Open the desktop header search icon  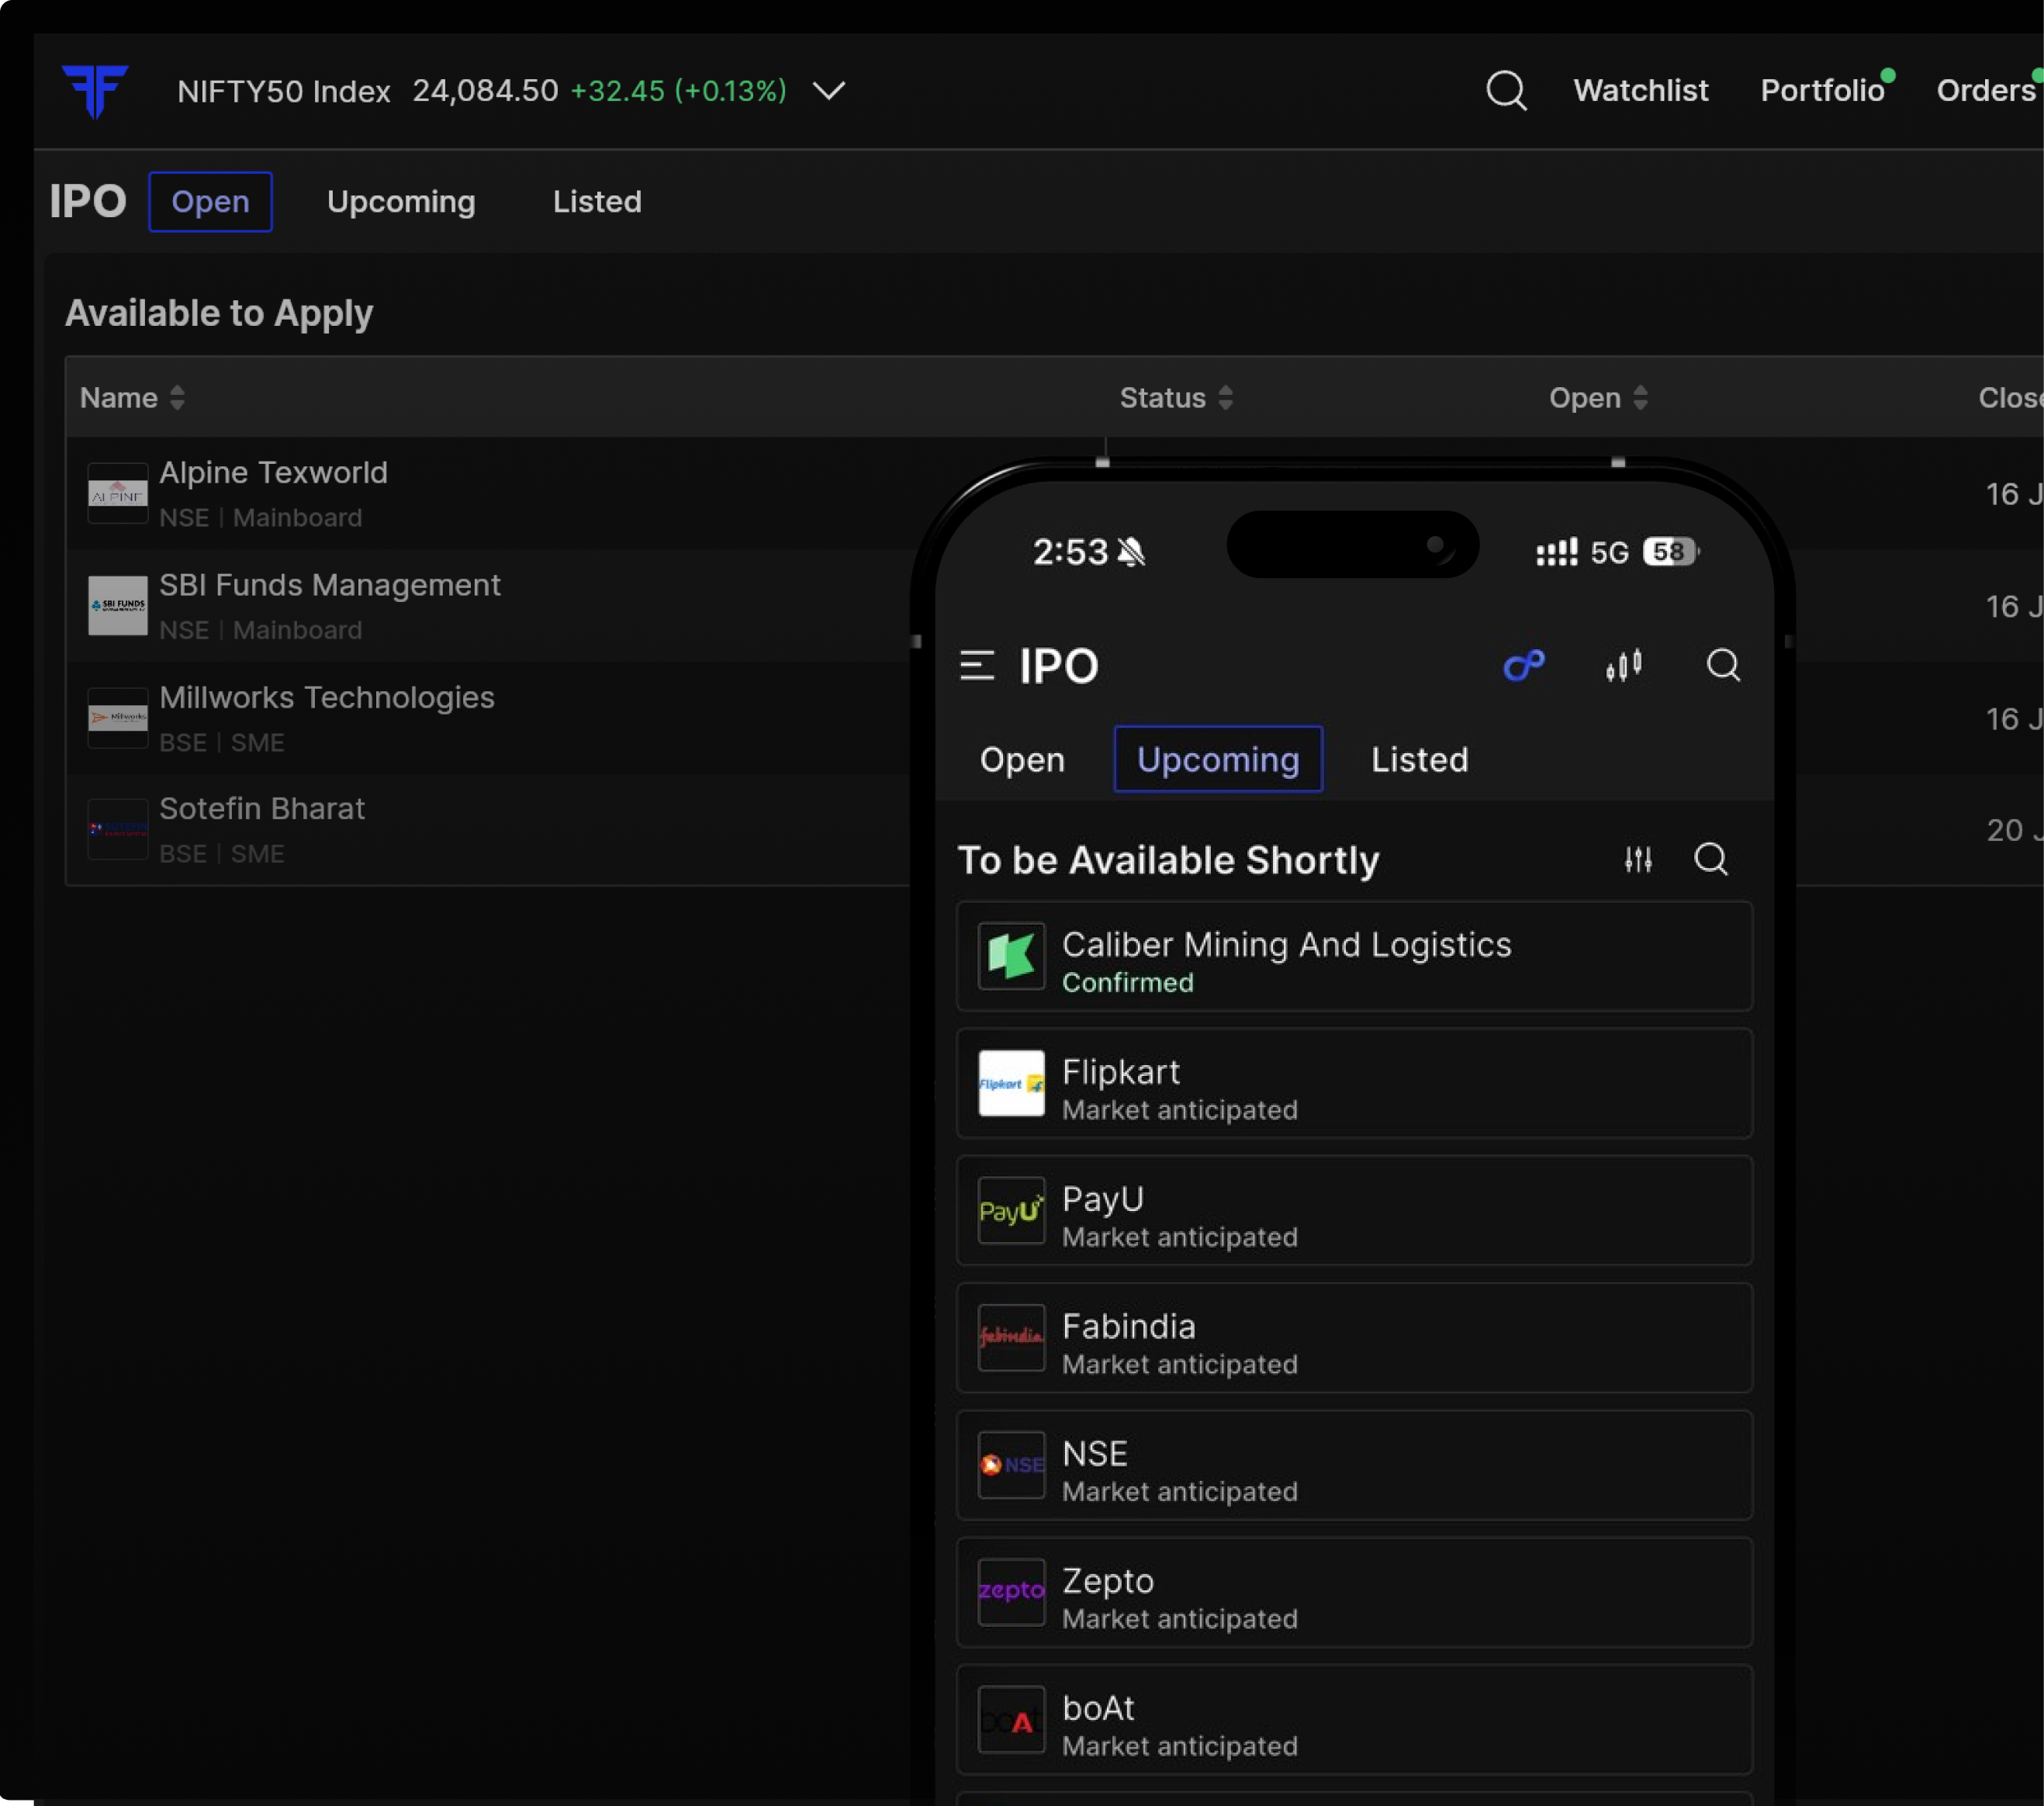click(x=1506, y=91)
